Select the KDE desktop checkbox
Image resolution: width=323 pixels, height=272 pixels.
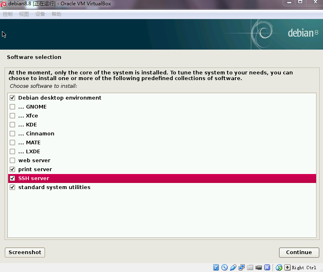pyautogui.click(x=13, y=125)
